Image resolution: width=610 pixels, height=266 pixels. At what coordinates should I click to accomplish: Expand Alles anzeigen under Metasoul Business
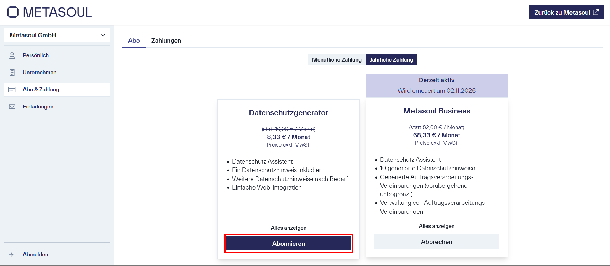(x=436, y=226)
